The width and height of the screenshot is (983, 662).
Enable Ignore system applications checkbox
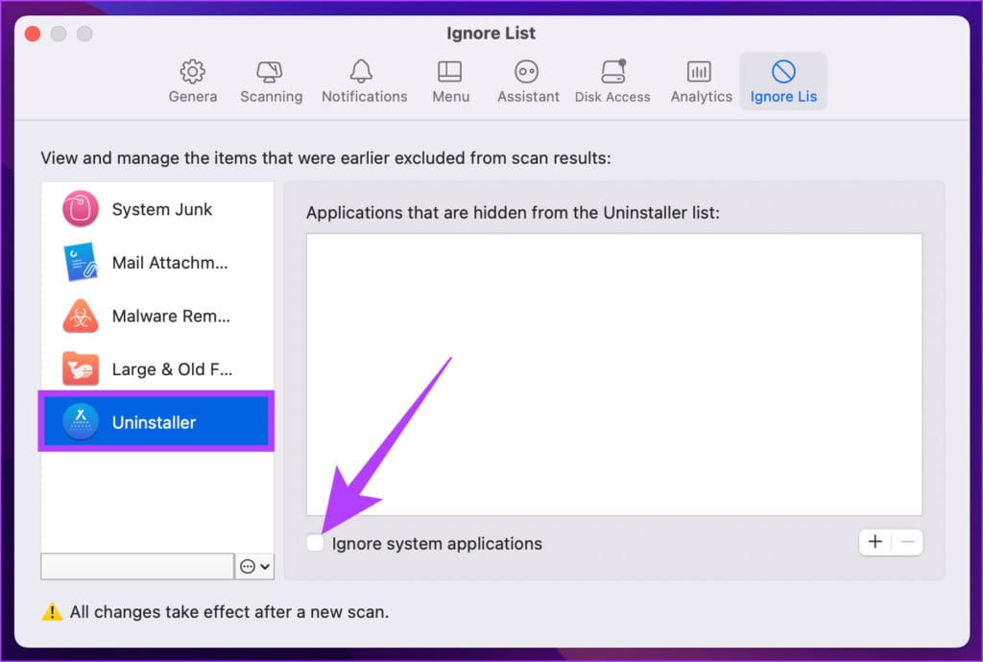click(315, 542)
